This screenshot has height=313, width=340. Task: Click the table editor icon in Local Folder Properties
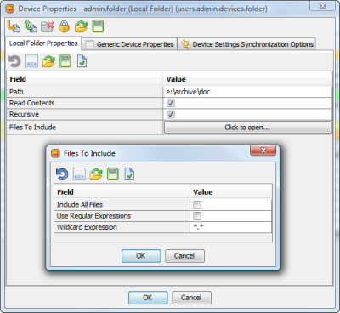[31, 61]
